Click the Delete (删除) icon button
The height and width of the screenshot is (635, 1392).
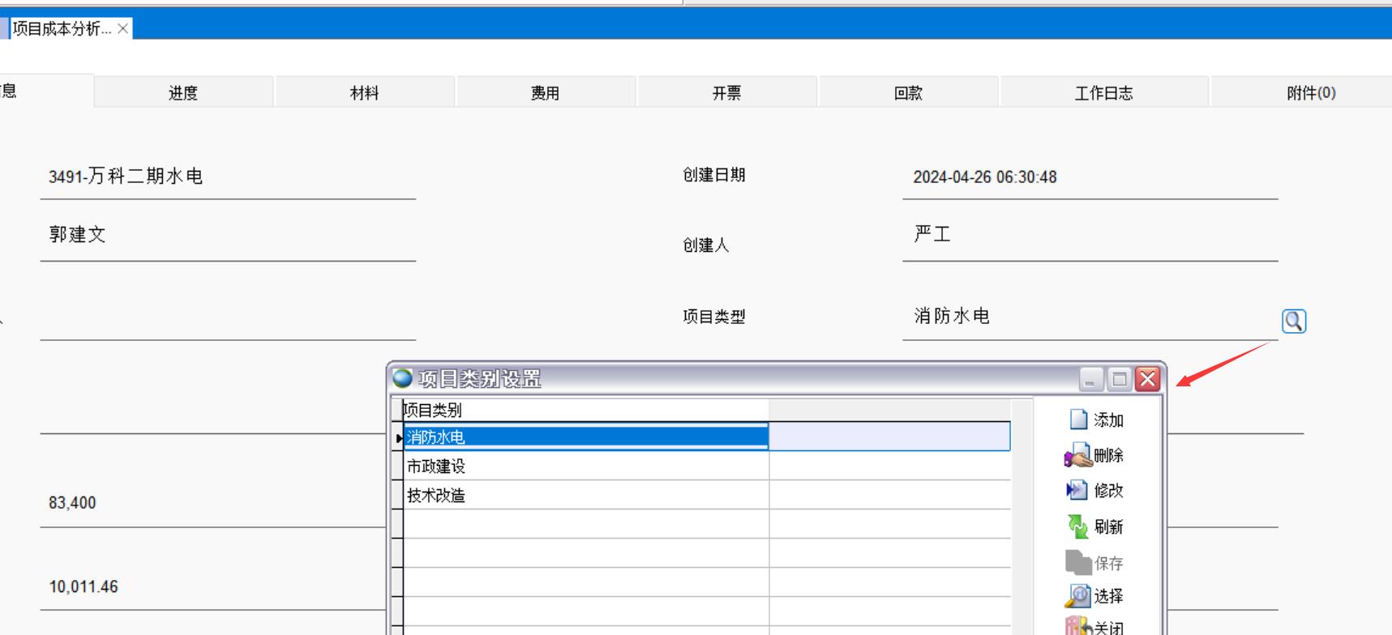pyautogui.click(x=1078, y=455)
